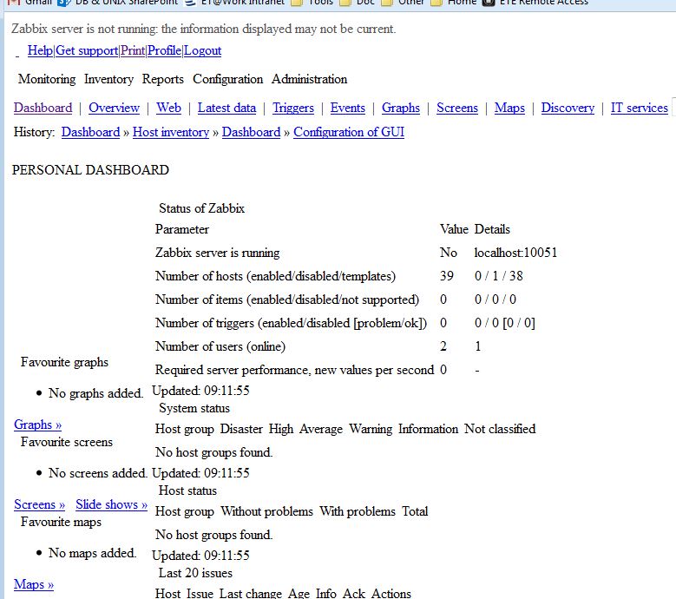Open Screens in the submenu bar
This screenshot has width=676, height=599.
tap(457, 108)
